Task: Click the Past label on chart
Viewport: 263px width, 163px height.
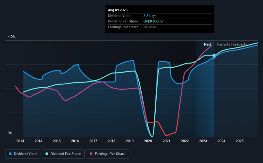Action: click(208, 44)
